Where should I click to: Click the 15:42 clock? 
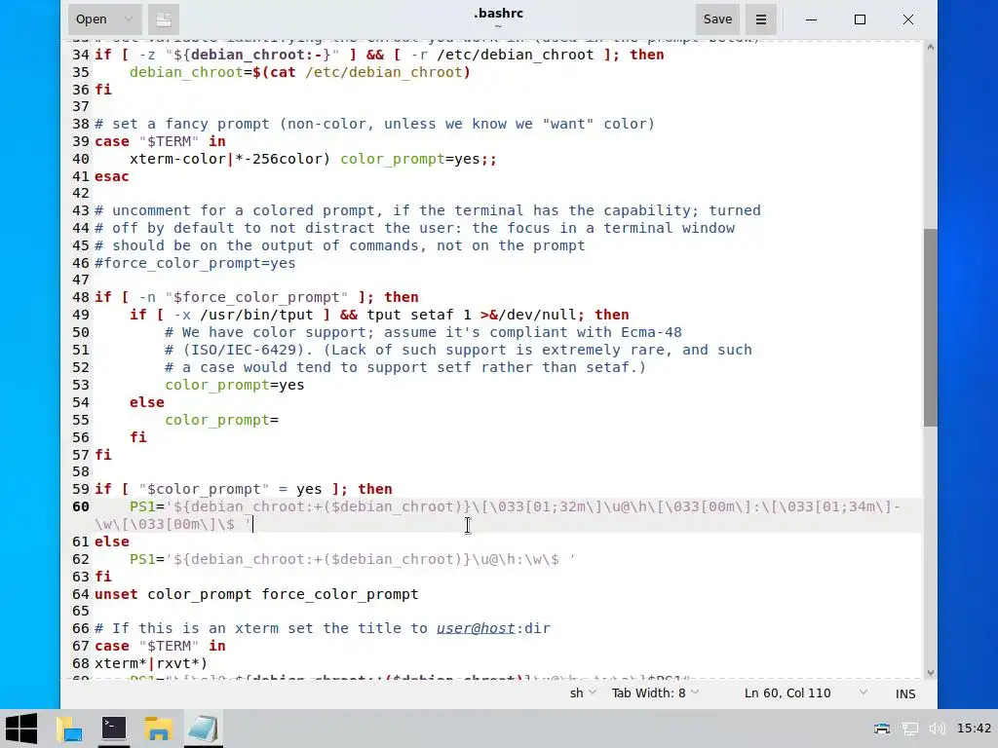click(974, 729)
